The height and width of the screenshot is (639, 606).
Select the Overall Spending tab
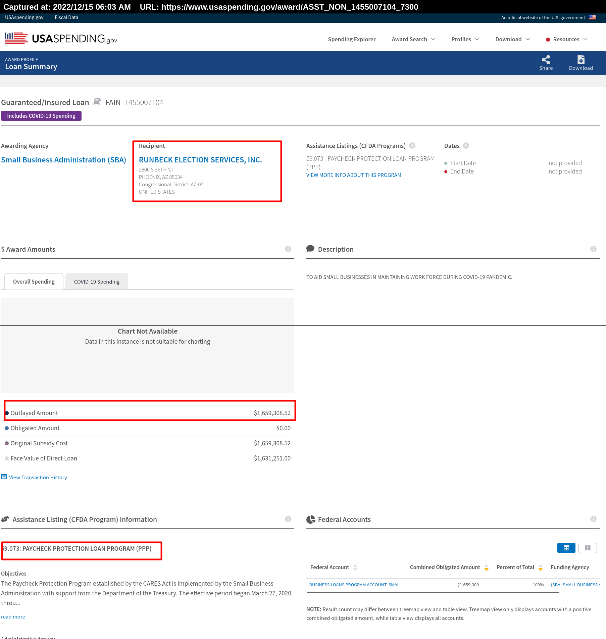pyautogui.click(x=34, y=282)
